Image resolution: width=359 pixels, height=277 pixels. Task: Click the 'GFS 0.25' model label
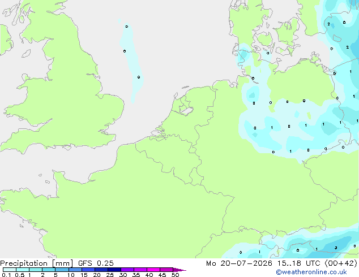click(96, 263)
